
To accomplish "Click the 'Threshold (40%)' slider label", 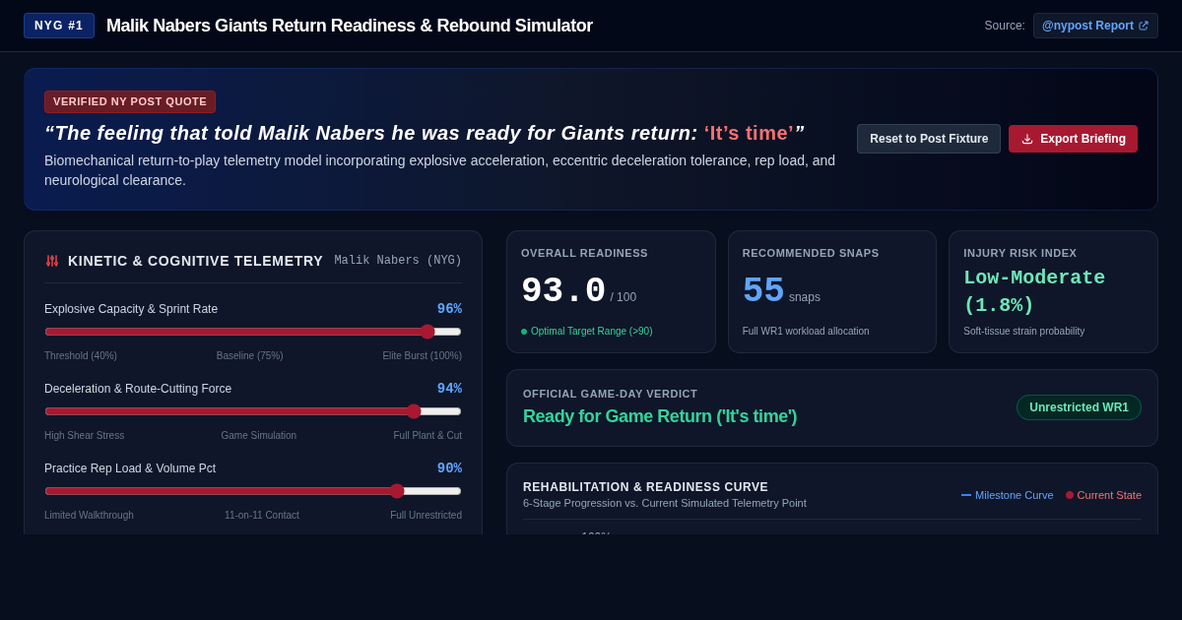I will click(x=81, y=356).
